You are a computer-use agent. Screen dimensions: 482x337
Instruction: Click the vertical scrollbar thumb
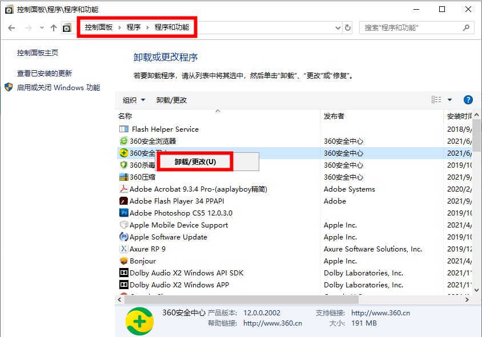coord(477,135)
